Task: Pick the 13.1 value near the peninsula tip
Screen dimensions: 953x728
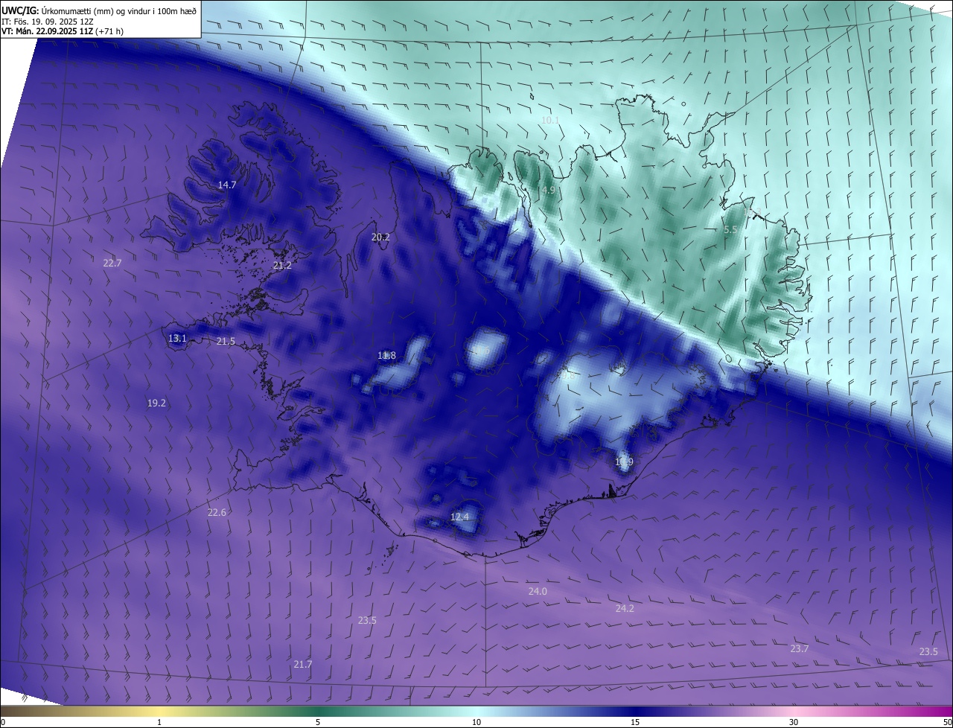Action: [177, 338]
